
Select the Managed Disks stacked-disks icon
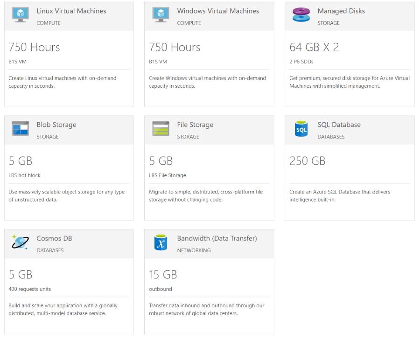click(x=301, y=14)
